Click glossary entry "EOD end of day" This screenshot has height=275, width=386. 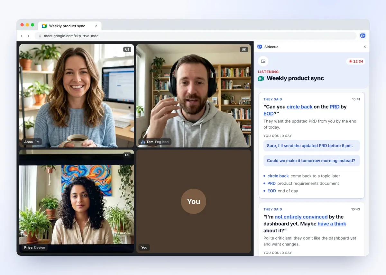pos(281,191)
